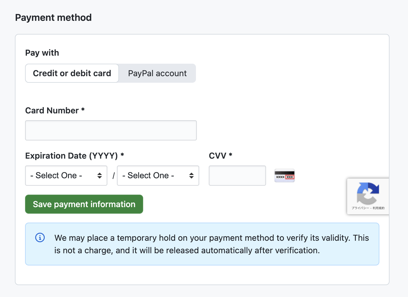Open the reCAPTCHA 利用規約 link

(379, 208)
